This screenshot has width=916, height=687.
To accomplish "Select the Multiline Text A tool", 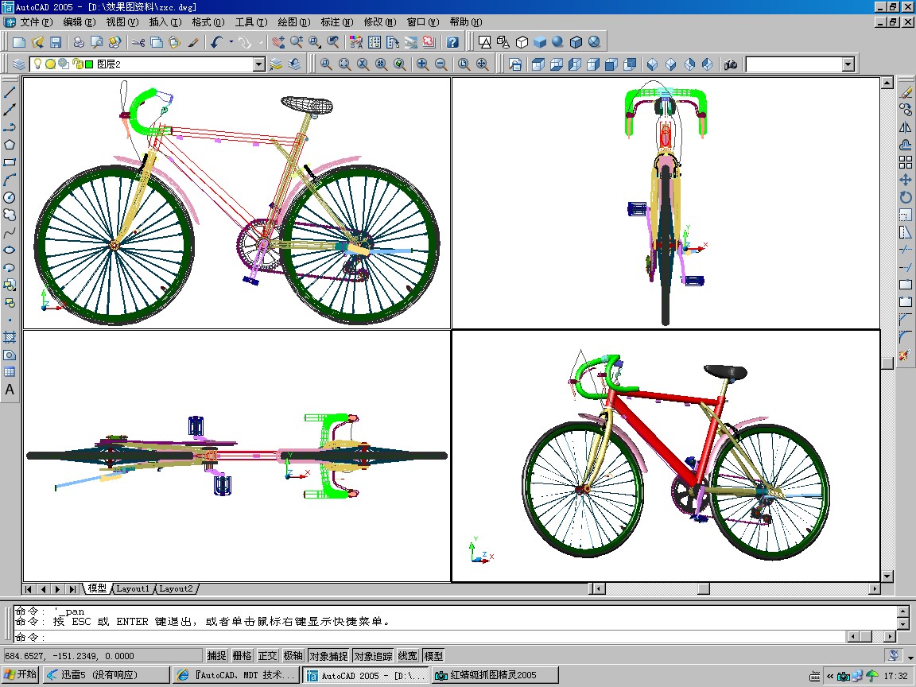I will pyautogui.click(x=10, y=390).
